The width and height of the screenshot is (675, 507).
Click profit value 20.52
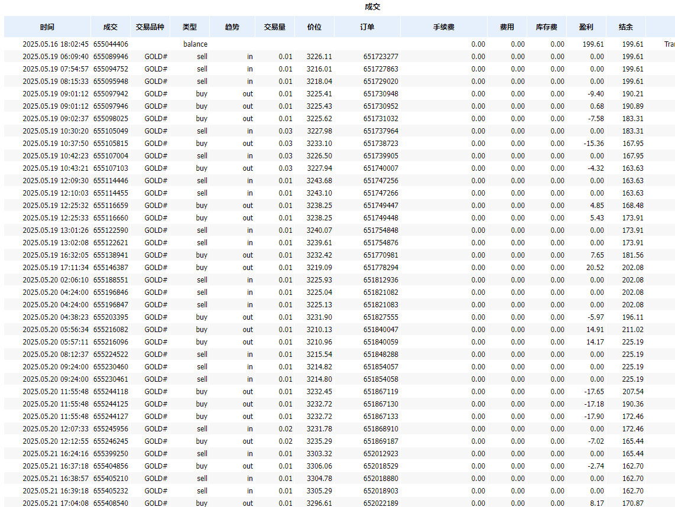click(x=595, y=268)
